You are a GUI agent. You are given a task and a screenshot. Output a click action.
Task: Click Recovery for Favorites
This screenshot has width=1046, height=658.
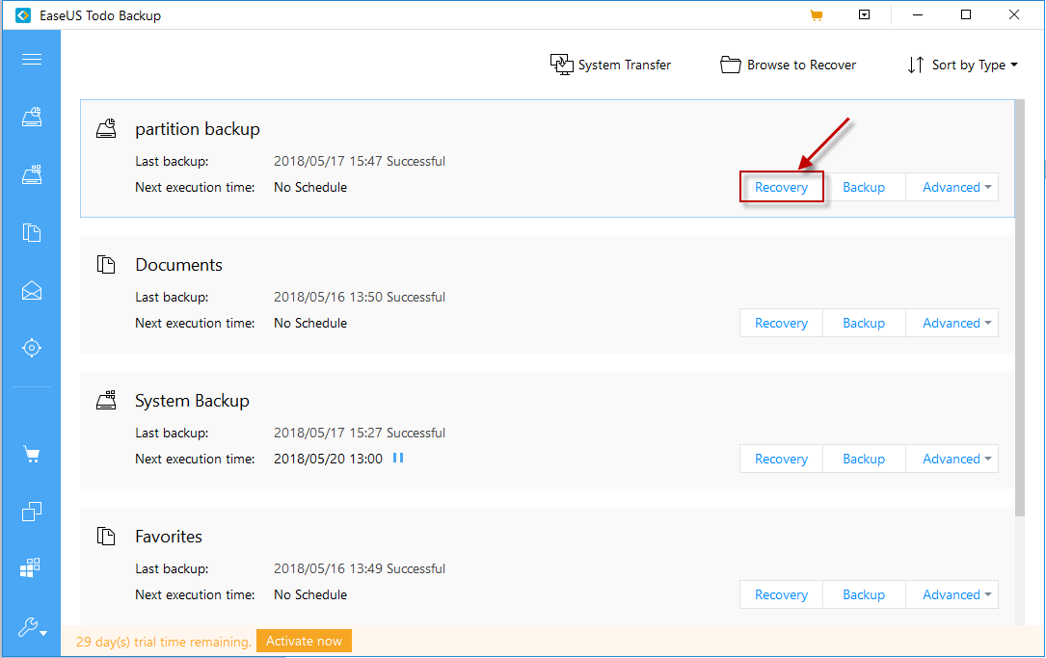[781, 594]
